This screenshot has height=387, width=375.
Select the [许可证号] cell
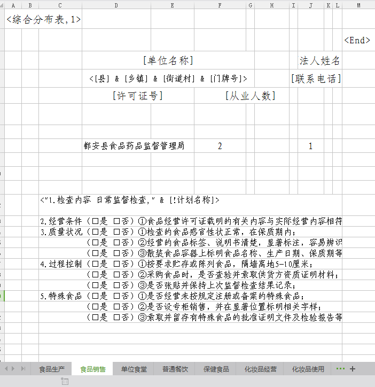(137, 96)
